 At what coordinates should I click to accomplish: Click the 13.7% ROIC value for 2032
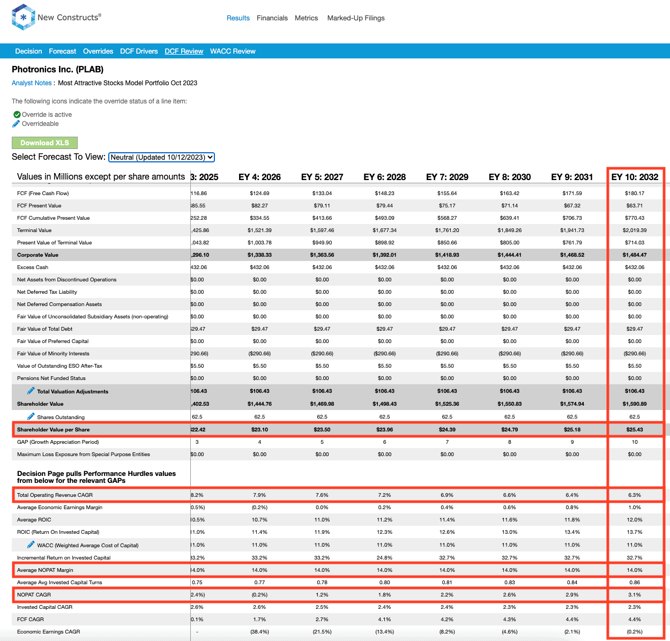(x=635, y=532)
